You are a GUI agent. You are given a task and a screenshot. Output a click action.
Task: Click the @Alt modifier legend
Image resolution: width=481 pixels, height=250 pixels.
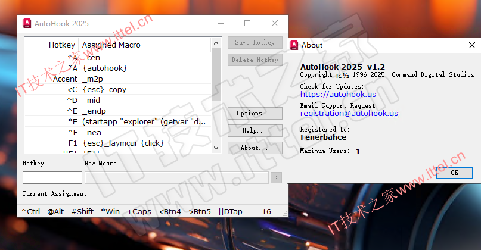[x=55, y=212]
